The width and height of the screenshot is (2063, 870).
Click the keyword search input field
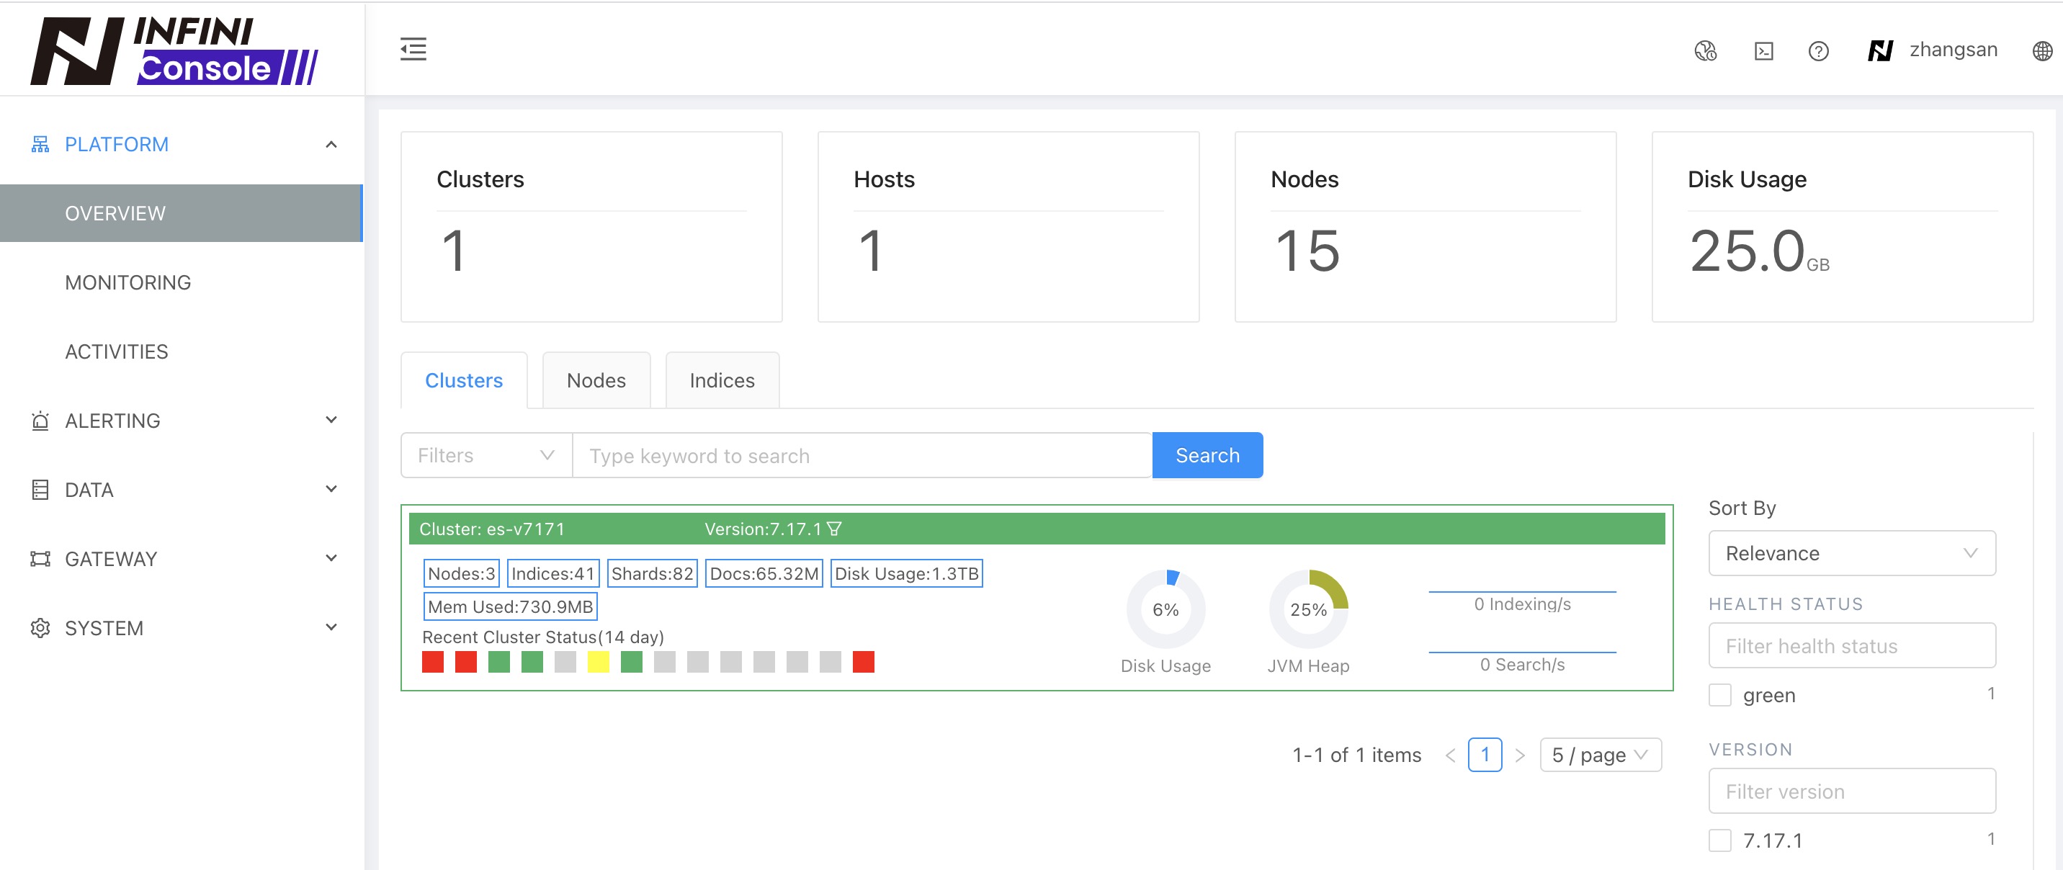[x=861, y=455]
